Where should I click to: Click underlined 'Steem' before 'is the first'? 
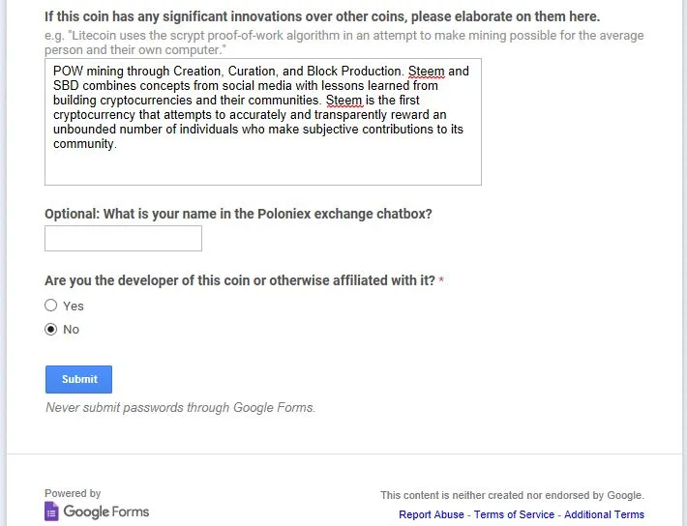(343, 101)
